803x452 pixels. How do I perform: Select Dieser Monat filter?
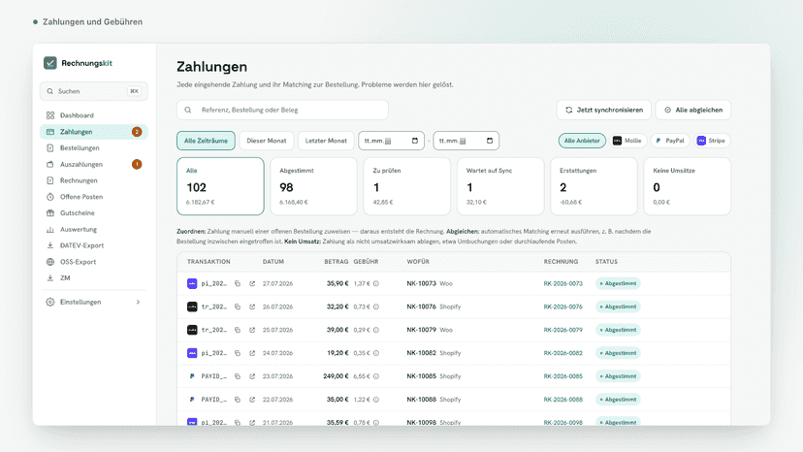(267, 141)
